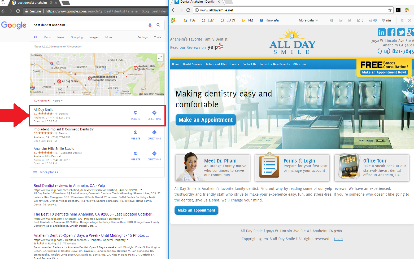This screenshot has height=259, width=414.
Task: Open the More places link
Action: point(49,172)
